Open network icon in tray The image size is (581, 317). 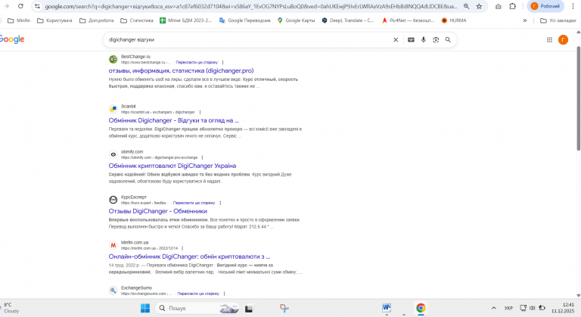click(523, 308)
